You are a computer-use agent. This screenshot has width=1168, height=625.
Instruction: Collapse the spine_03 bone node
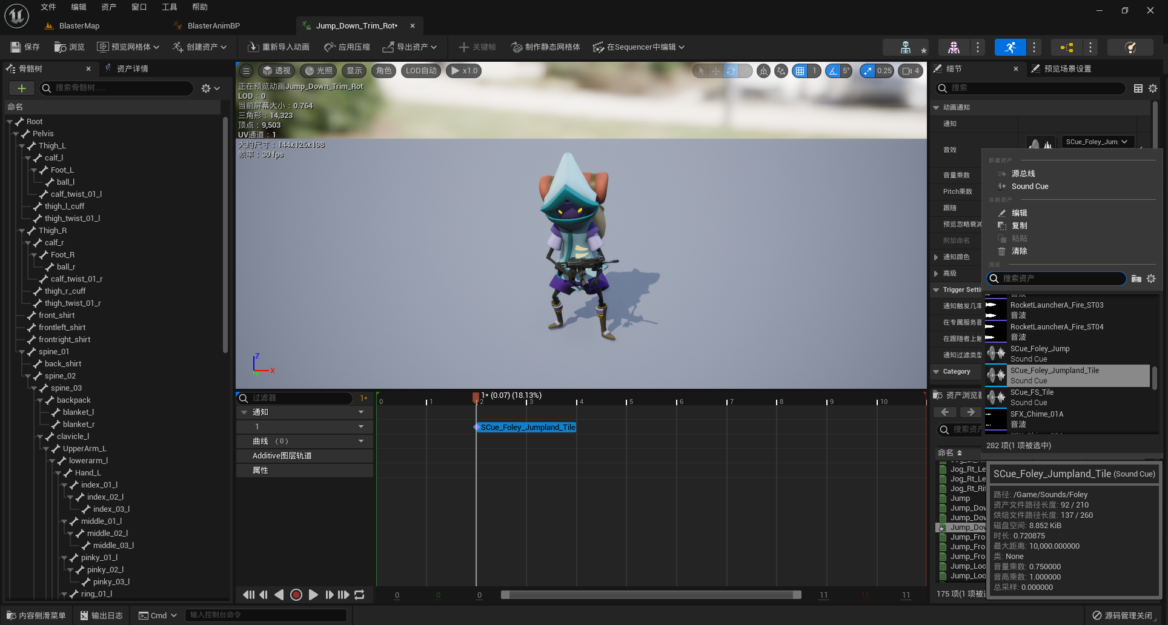point(34,388)
